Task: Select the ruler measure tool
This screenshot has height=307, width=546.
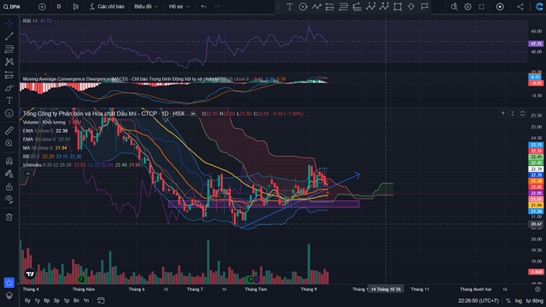Action: [9, 131]
